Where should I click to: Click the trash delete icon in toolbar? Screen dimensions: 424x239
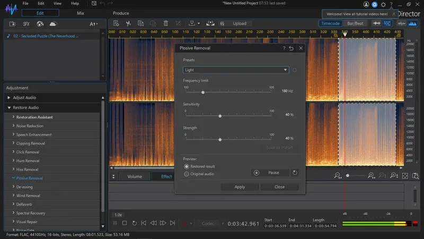pos(166,23)
